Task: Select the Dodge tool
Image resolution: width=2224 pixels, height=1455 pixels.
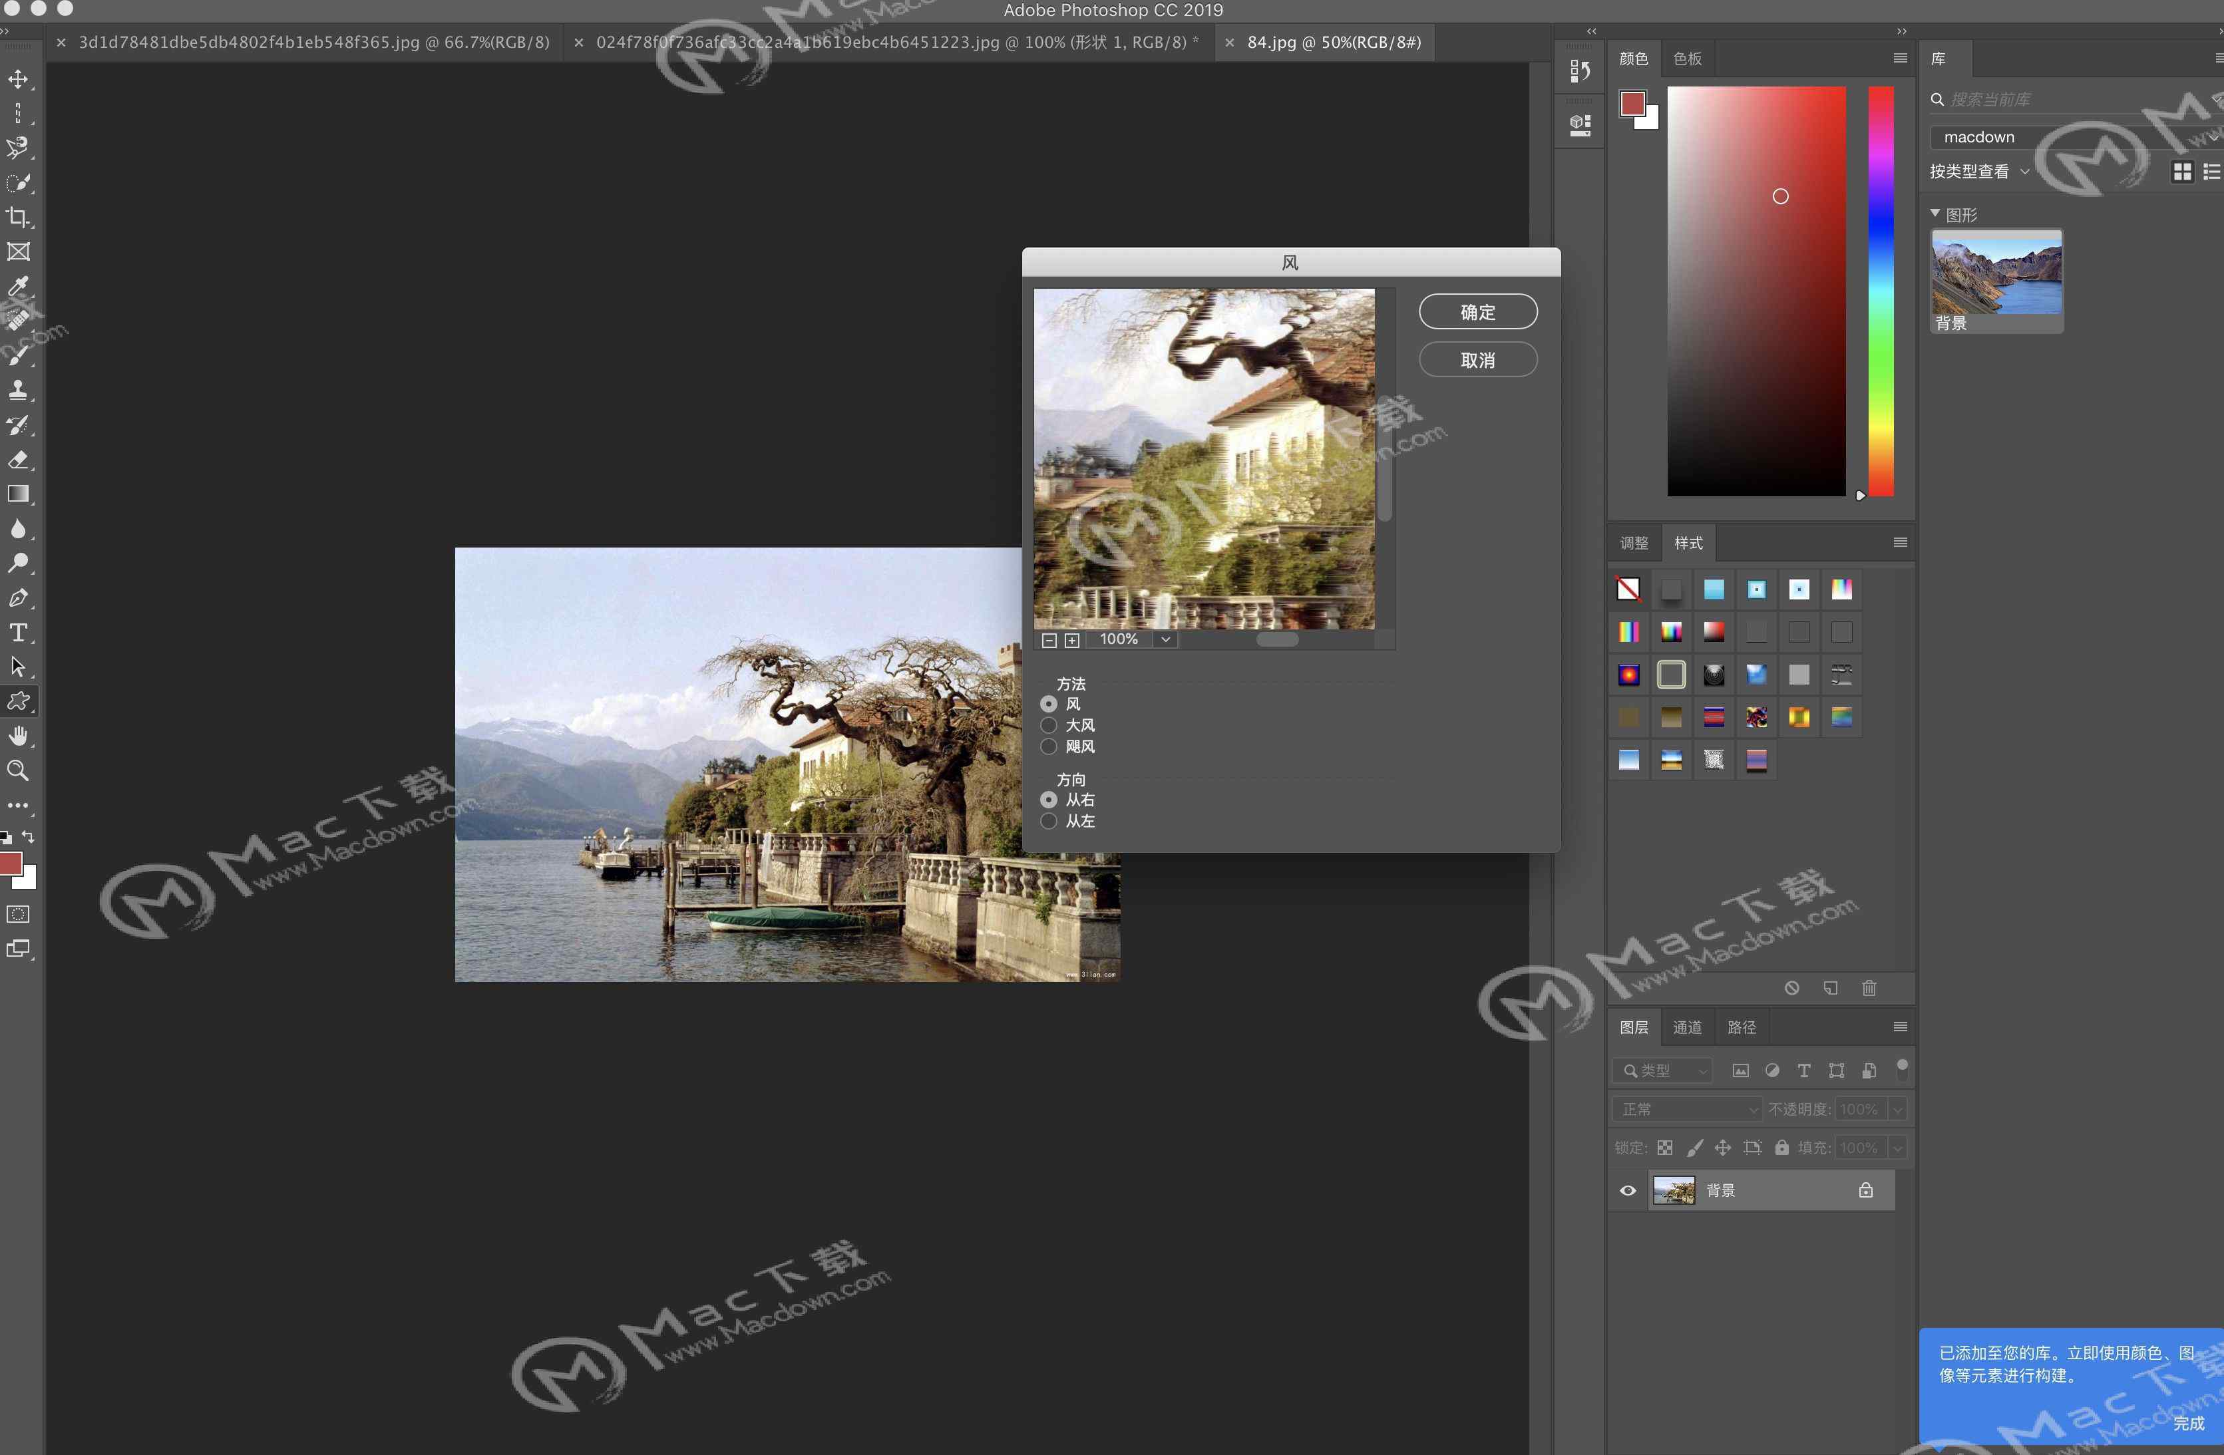Action: click(x=18, y=564)
